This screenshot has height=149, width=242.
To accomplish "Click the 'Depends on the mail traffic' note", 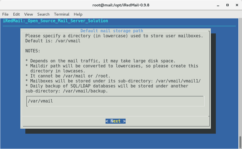I will [101, 61].
